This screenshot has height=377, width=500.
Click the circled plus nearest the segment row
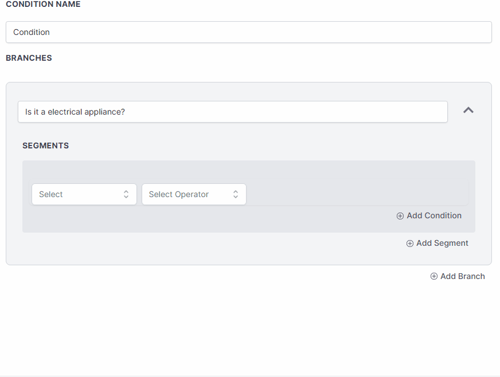point(400,215)
